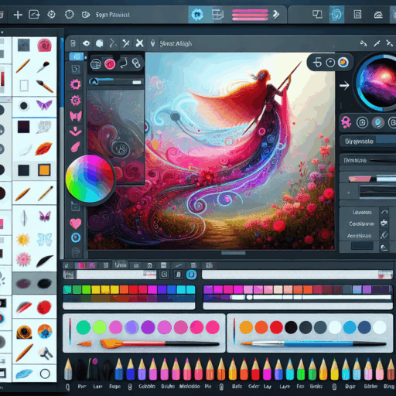Viewport: 396px width, 396px height.
Task: Click the Molaldo label under the pencils
Action: click(189, 386)
